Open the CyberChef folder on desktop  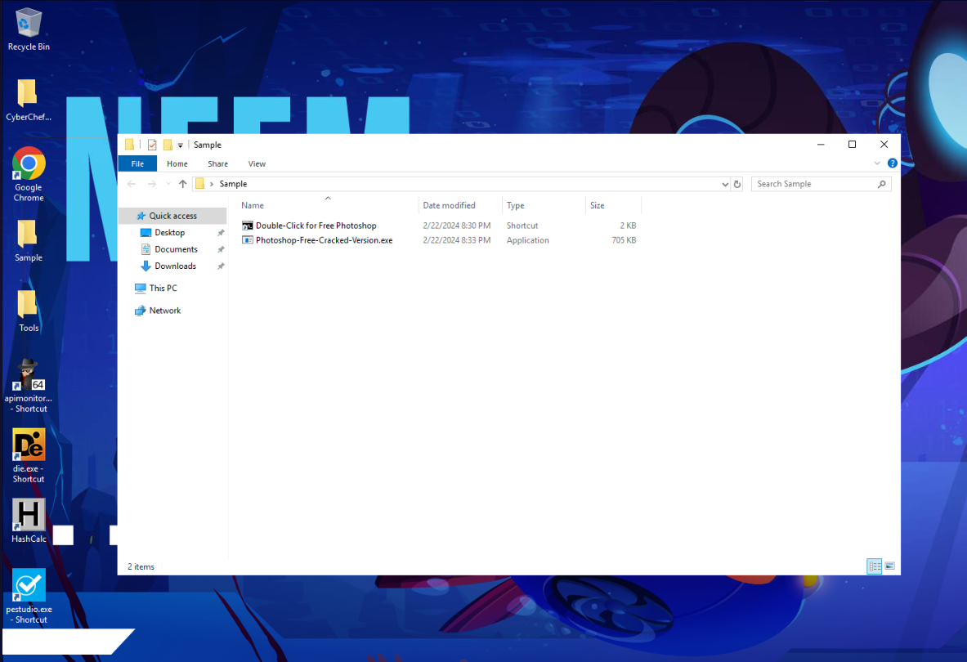pos(29,99)
